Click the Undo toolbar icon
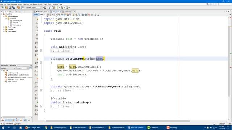 coord(18,8)
